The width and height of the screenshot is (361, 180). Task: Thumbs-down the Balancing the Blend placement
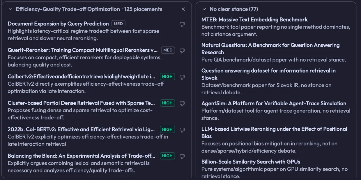(182, 157)
